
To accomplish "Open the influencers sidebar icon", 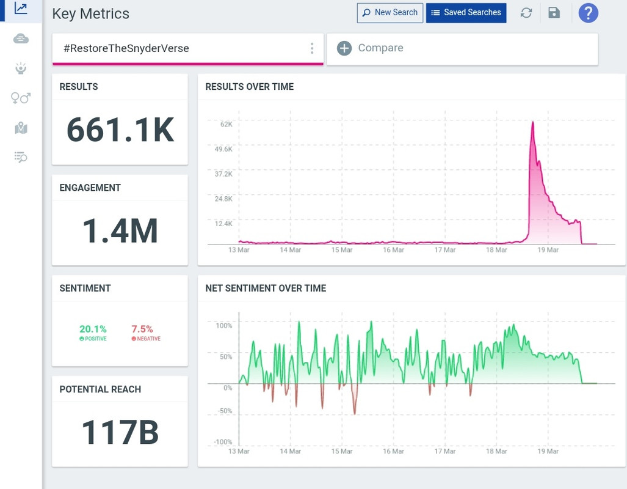I will [x=21, y=68].
